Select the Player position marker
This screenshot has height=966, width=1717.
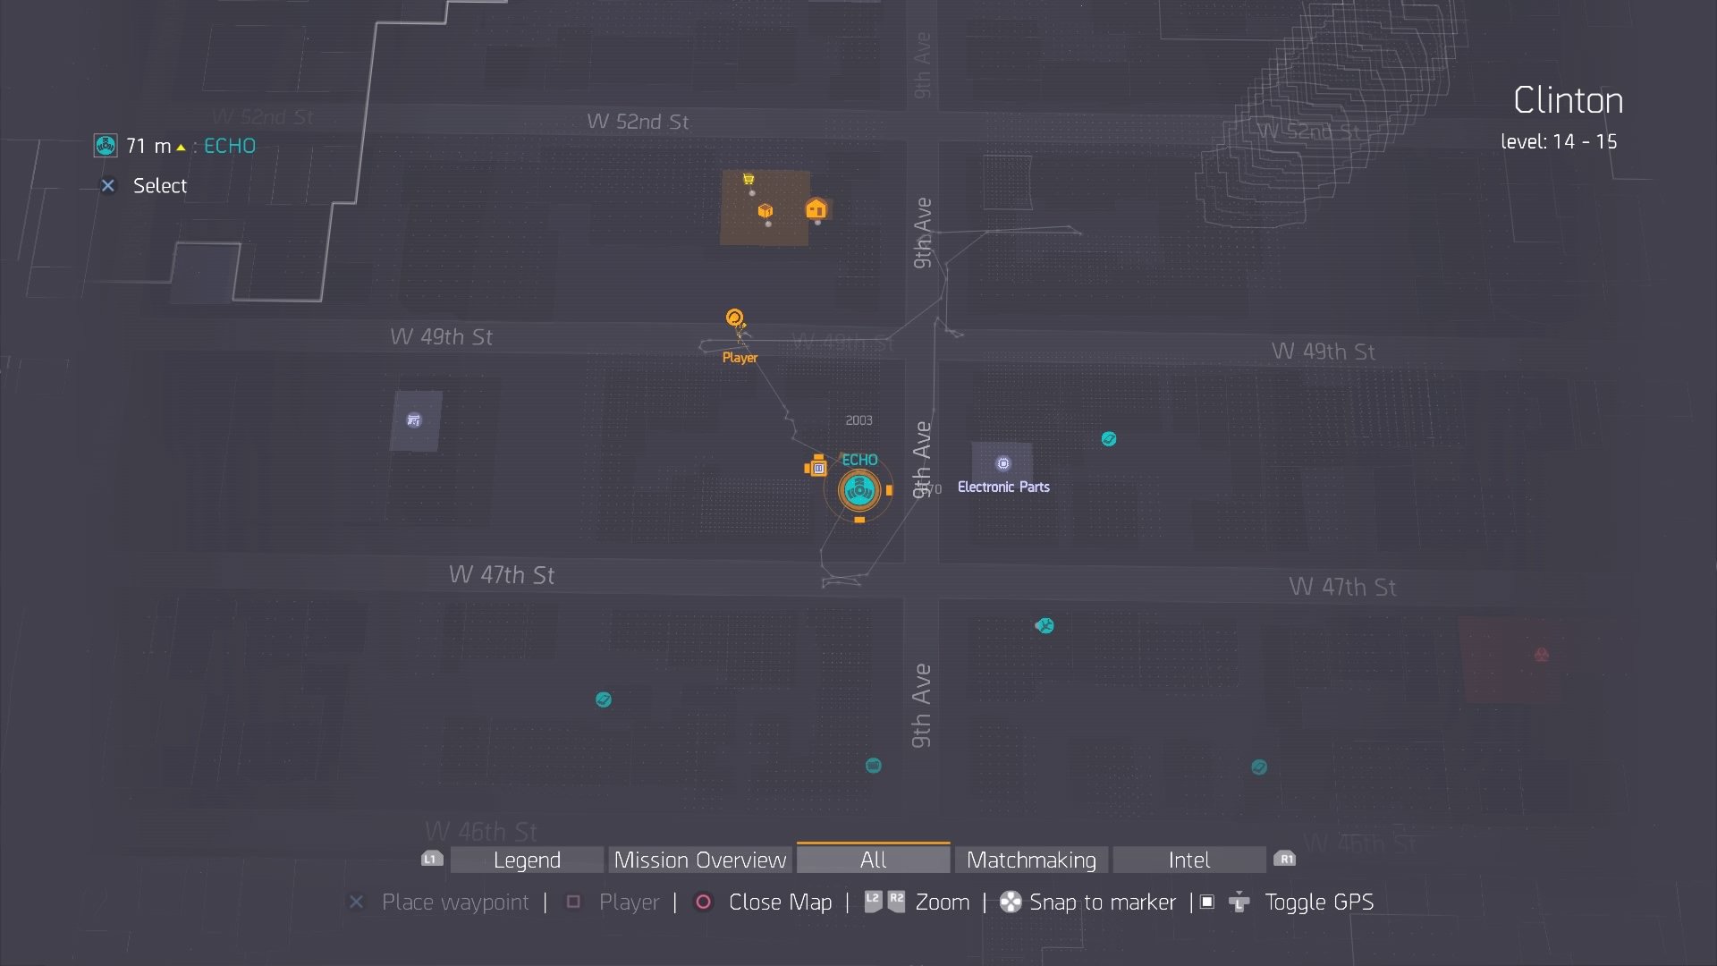tap(735, 319)
